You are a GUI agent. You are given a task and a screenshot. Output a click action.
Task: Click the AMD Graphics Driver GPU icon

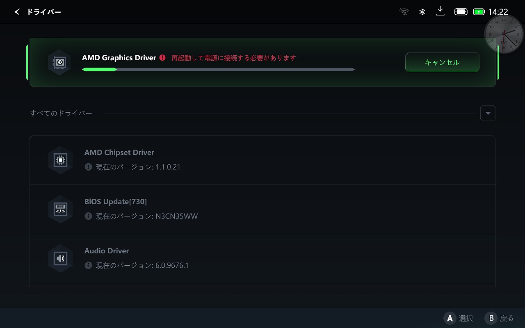click(59, 62)
